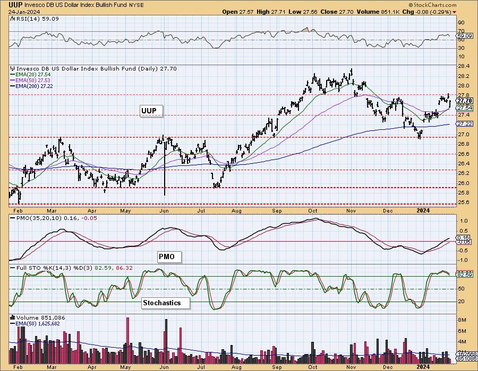Click the boxed 27.22 price axis label

(x=465, y=124)
